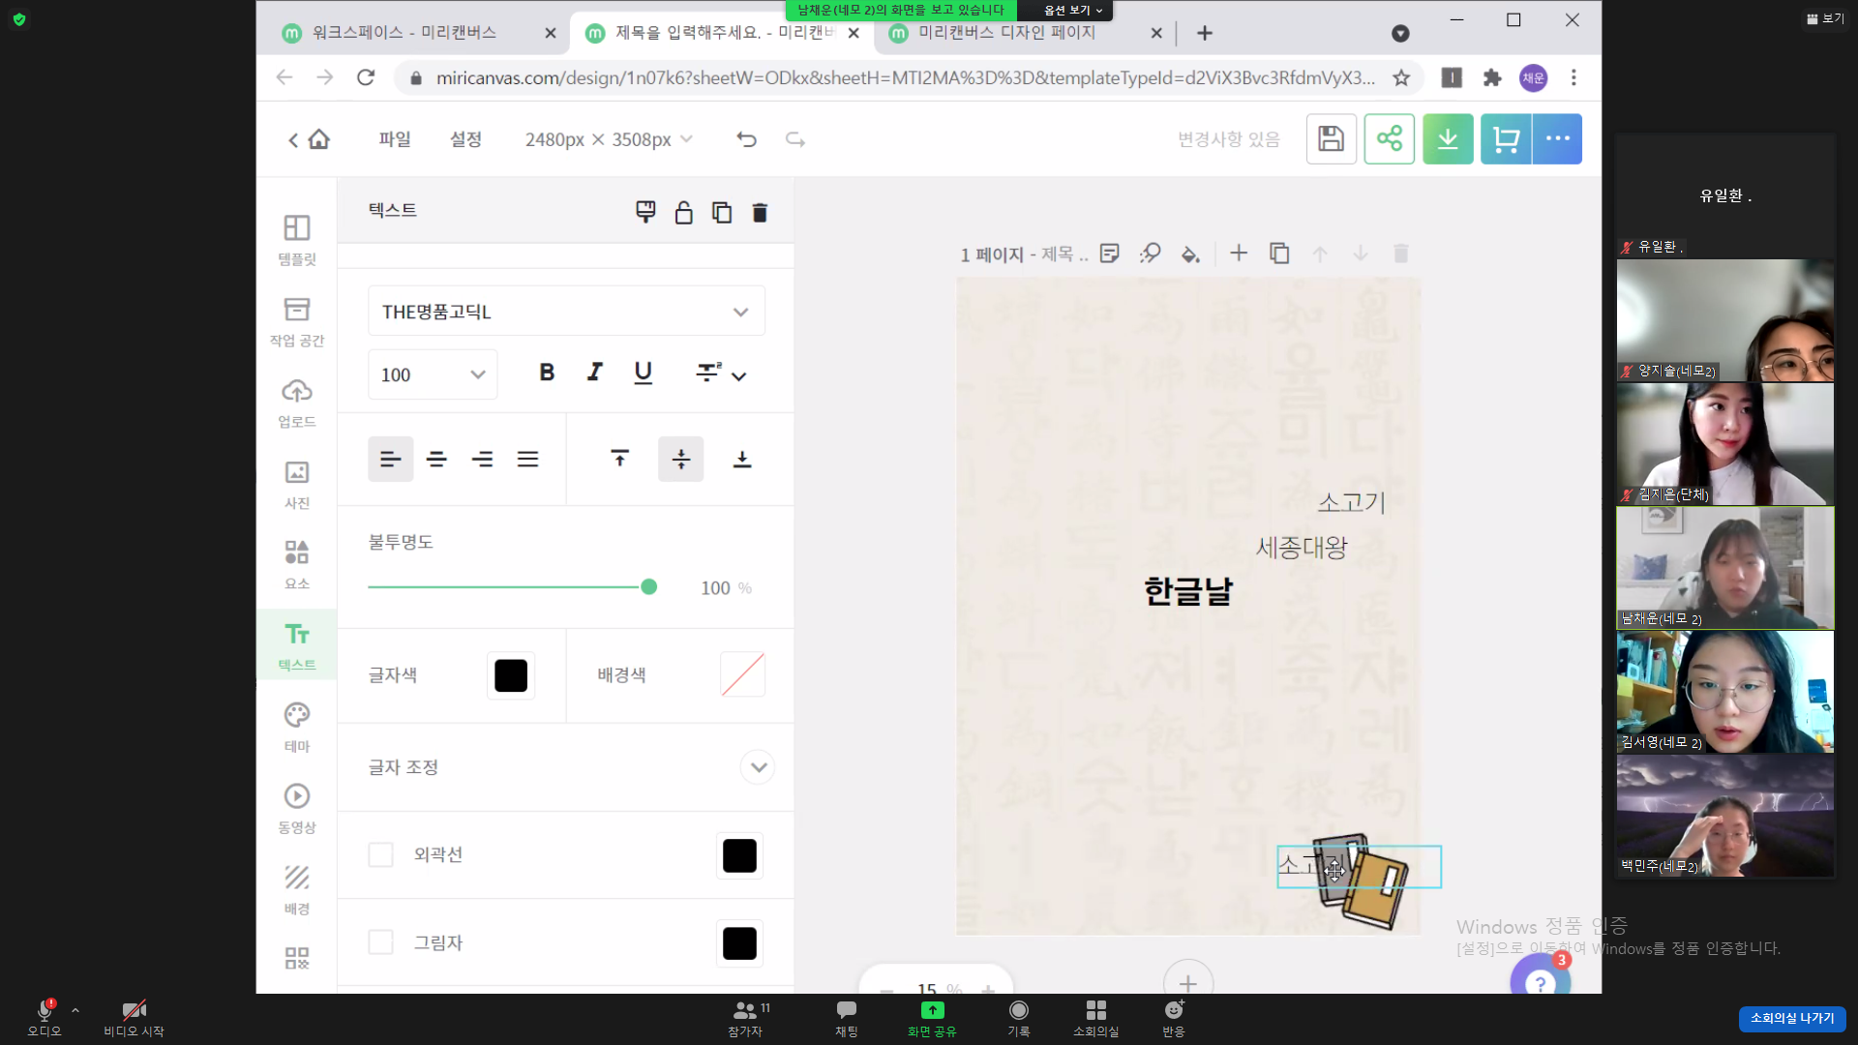This screenshot has height=1045, width=1858.
Task: Click the 화면 공유 button in Zoom toolbar
Action: 932,1018
